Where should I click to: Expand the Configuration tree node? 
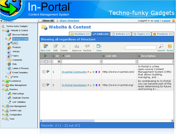coord(3,114)
